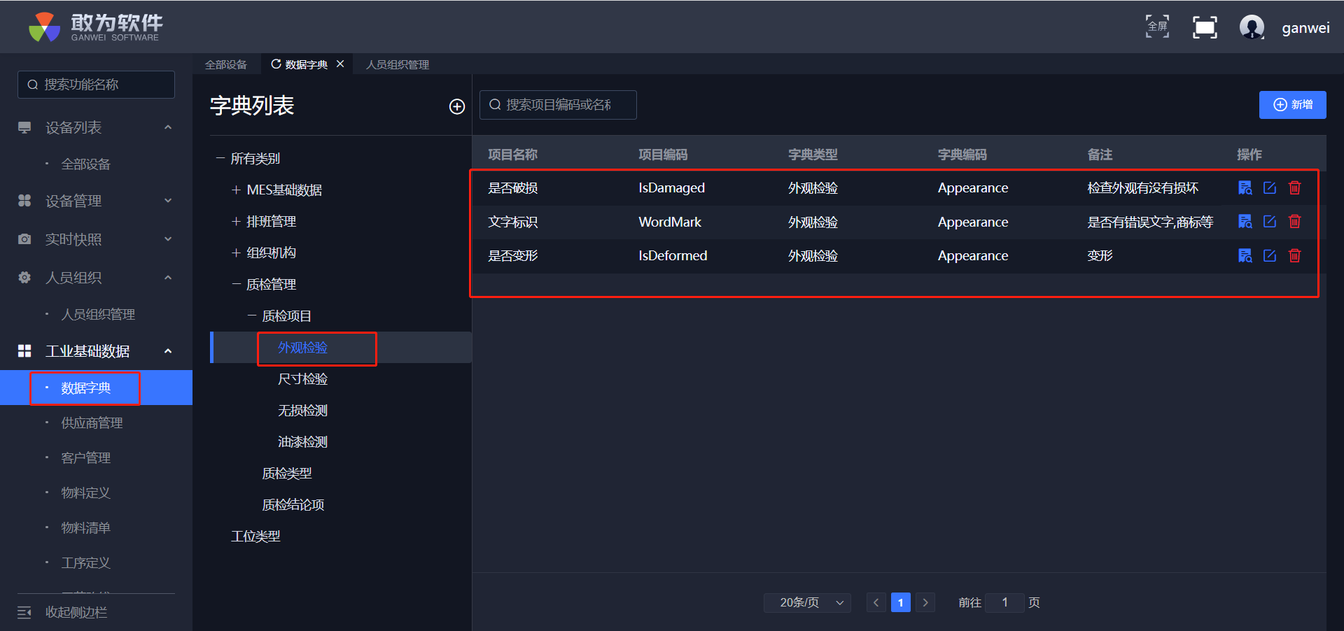Select 无损检测 in the dictionary tree
1344x631 pixels.
coord(303,411)
